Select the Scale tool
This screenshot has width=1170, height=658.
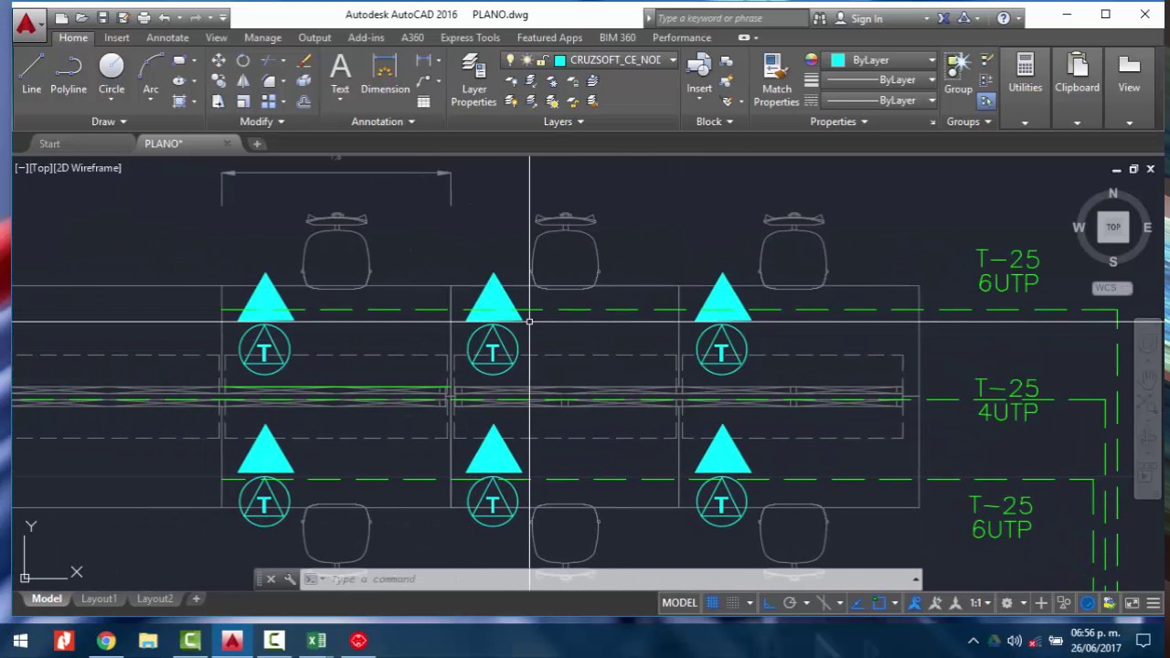(x=243, y=101)
